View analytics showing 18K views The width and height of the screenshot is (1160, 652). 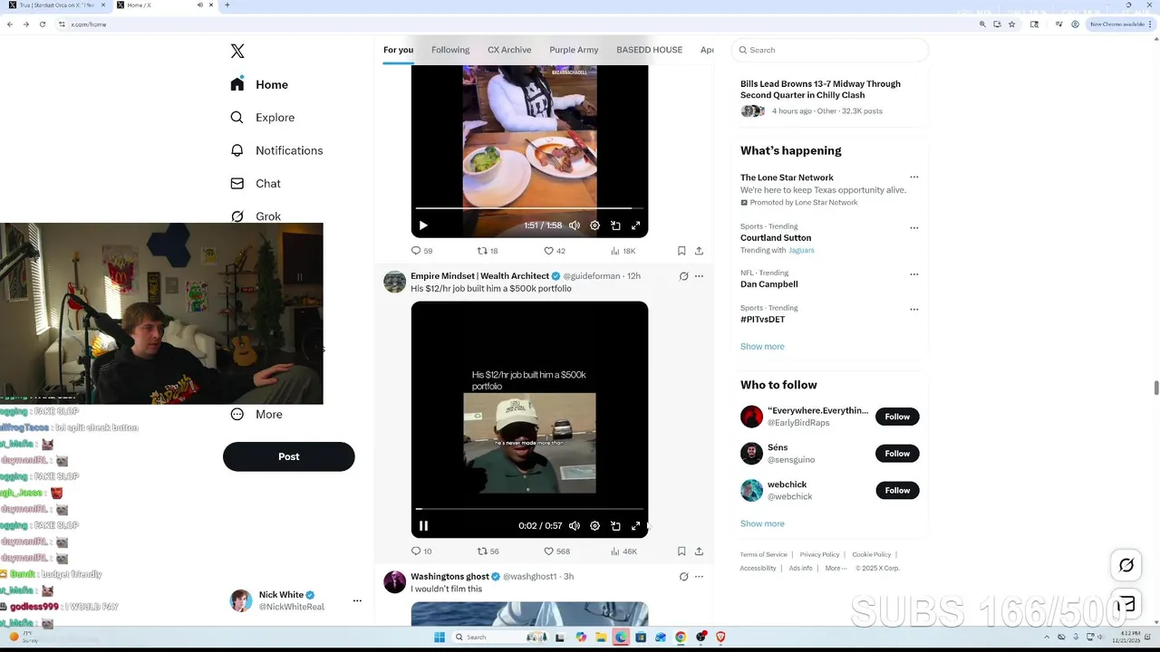pyautogui.click(x=623, y=251)
